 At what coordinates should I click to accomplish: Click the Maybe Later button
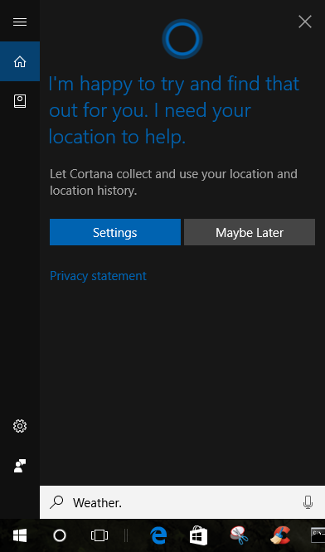250,232
